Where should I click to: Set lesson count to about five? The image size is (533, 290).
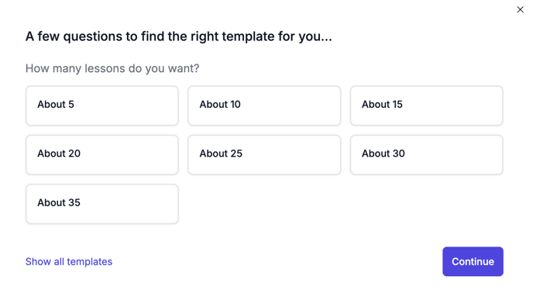[102, 105]
